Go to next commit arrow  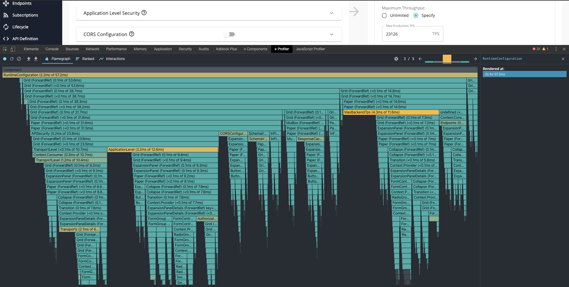tap(475, 59)
